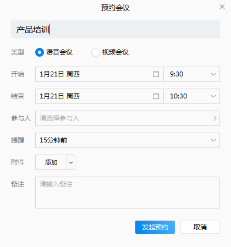Select the 视频会议 radio button
The height and width of the screenshot is (247, 231).
tap(96, 52)
